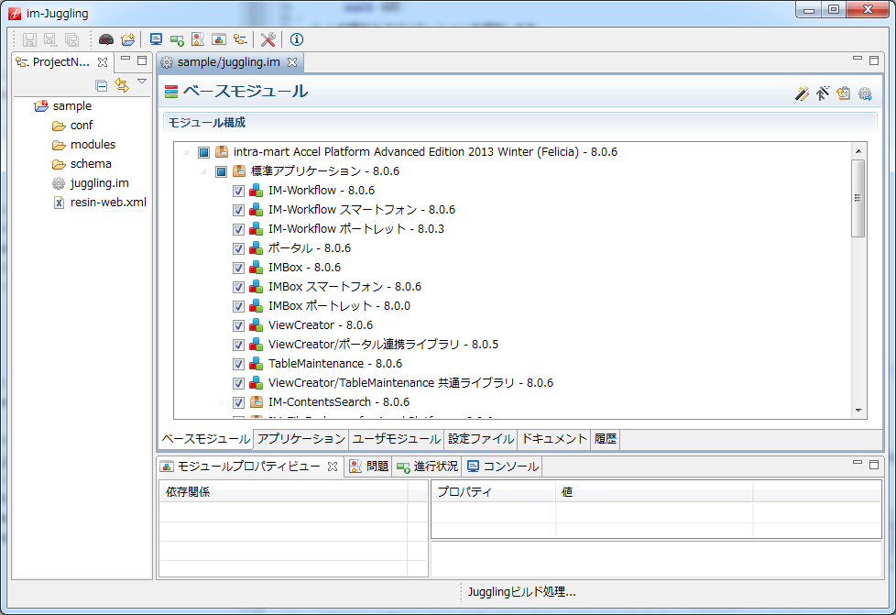Screen dimensions: 896x615
Task: Uncheck the IM-Workflow - 8.0.6 module
Action: click(239, 191)
